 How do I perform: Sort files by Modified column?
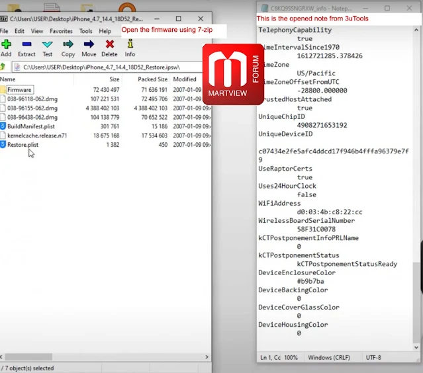click(186, 79)
